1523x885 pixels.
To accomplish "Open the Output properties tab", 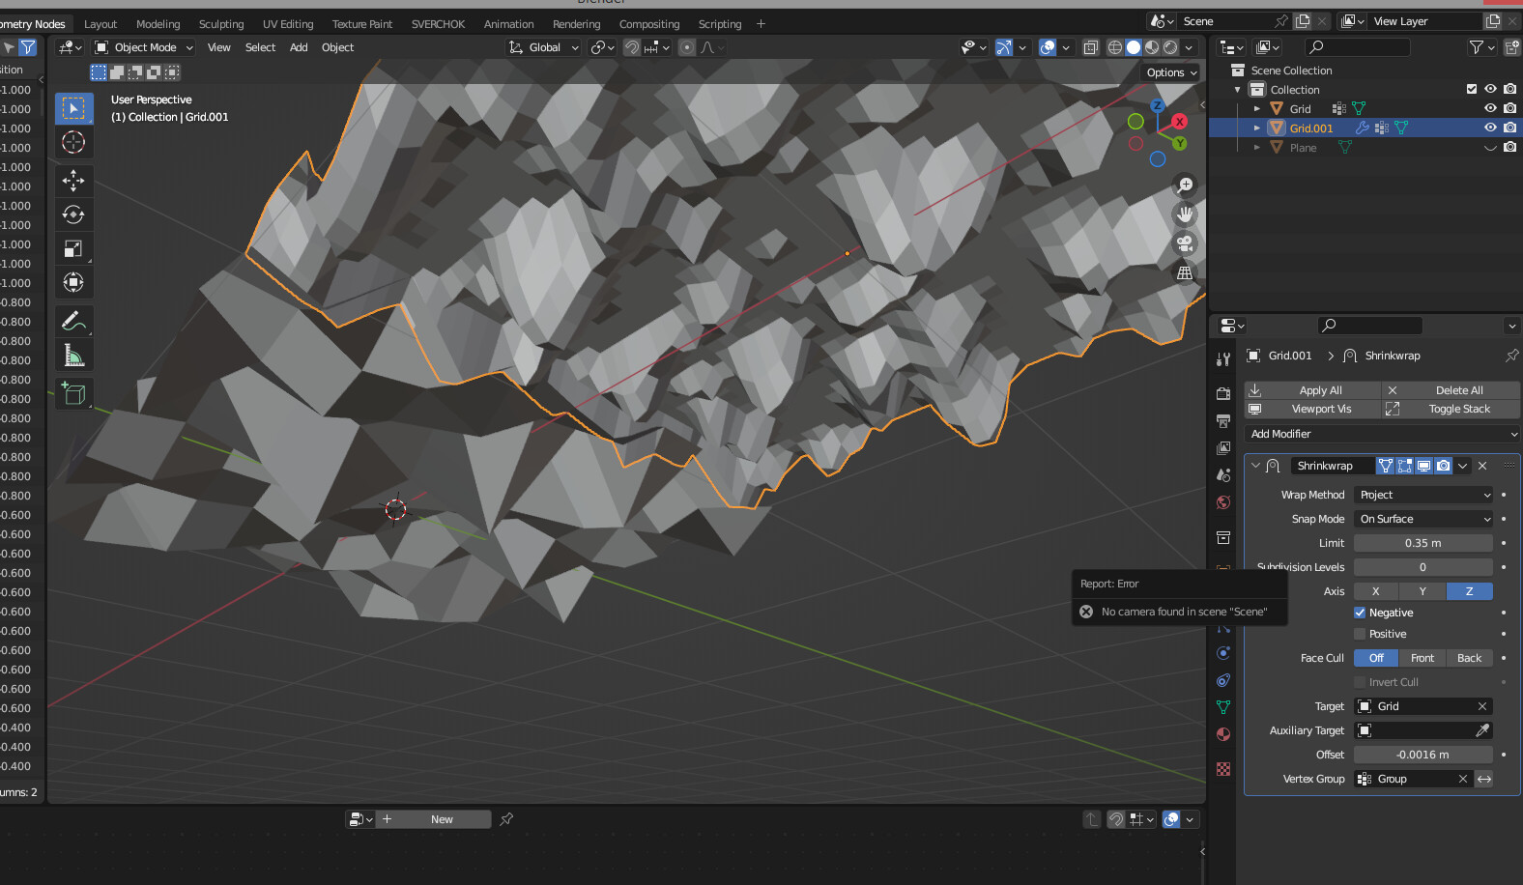I will pos(1223,421).
